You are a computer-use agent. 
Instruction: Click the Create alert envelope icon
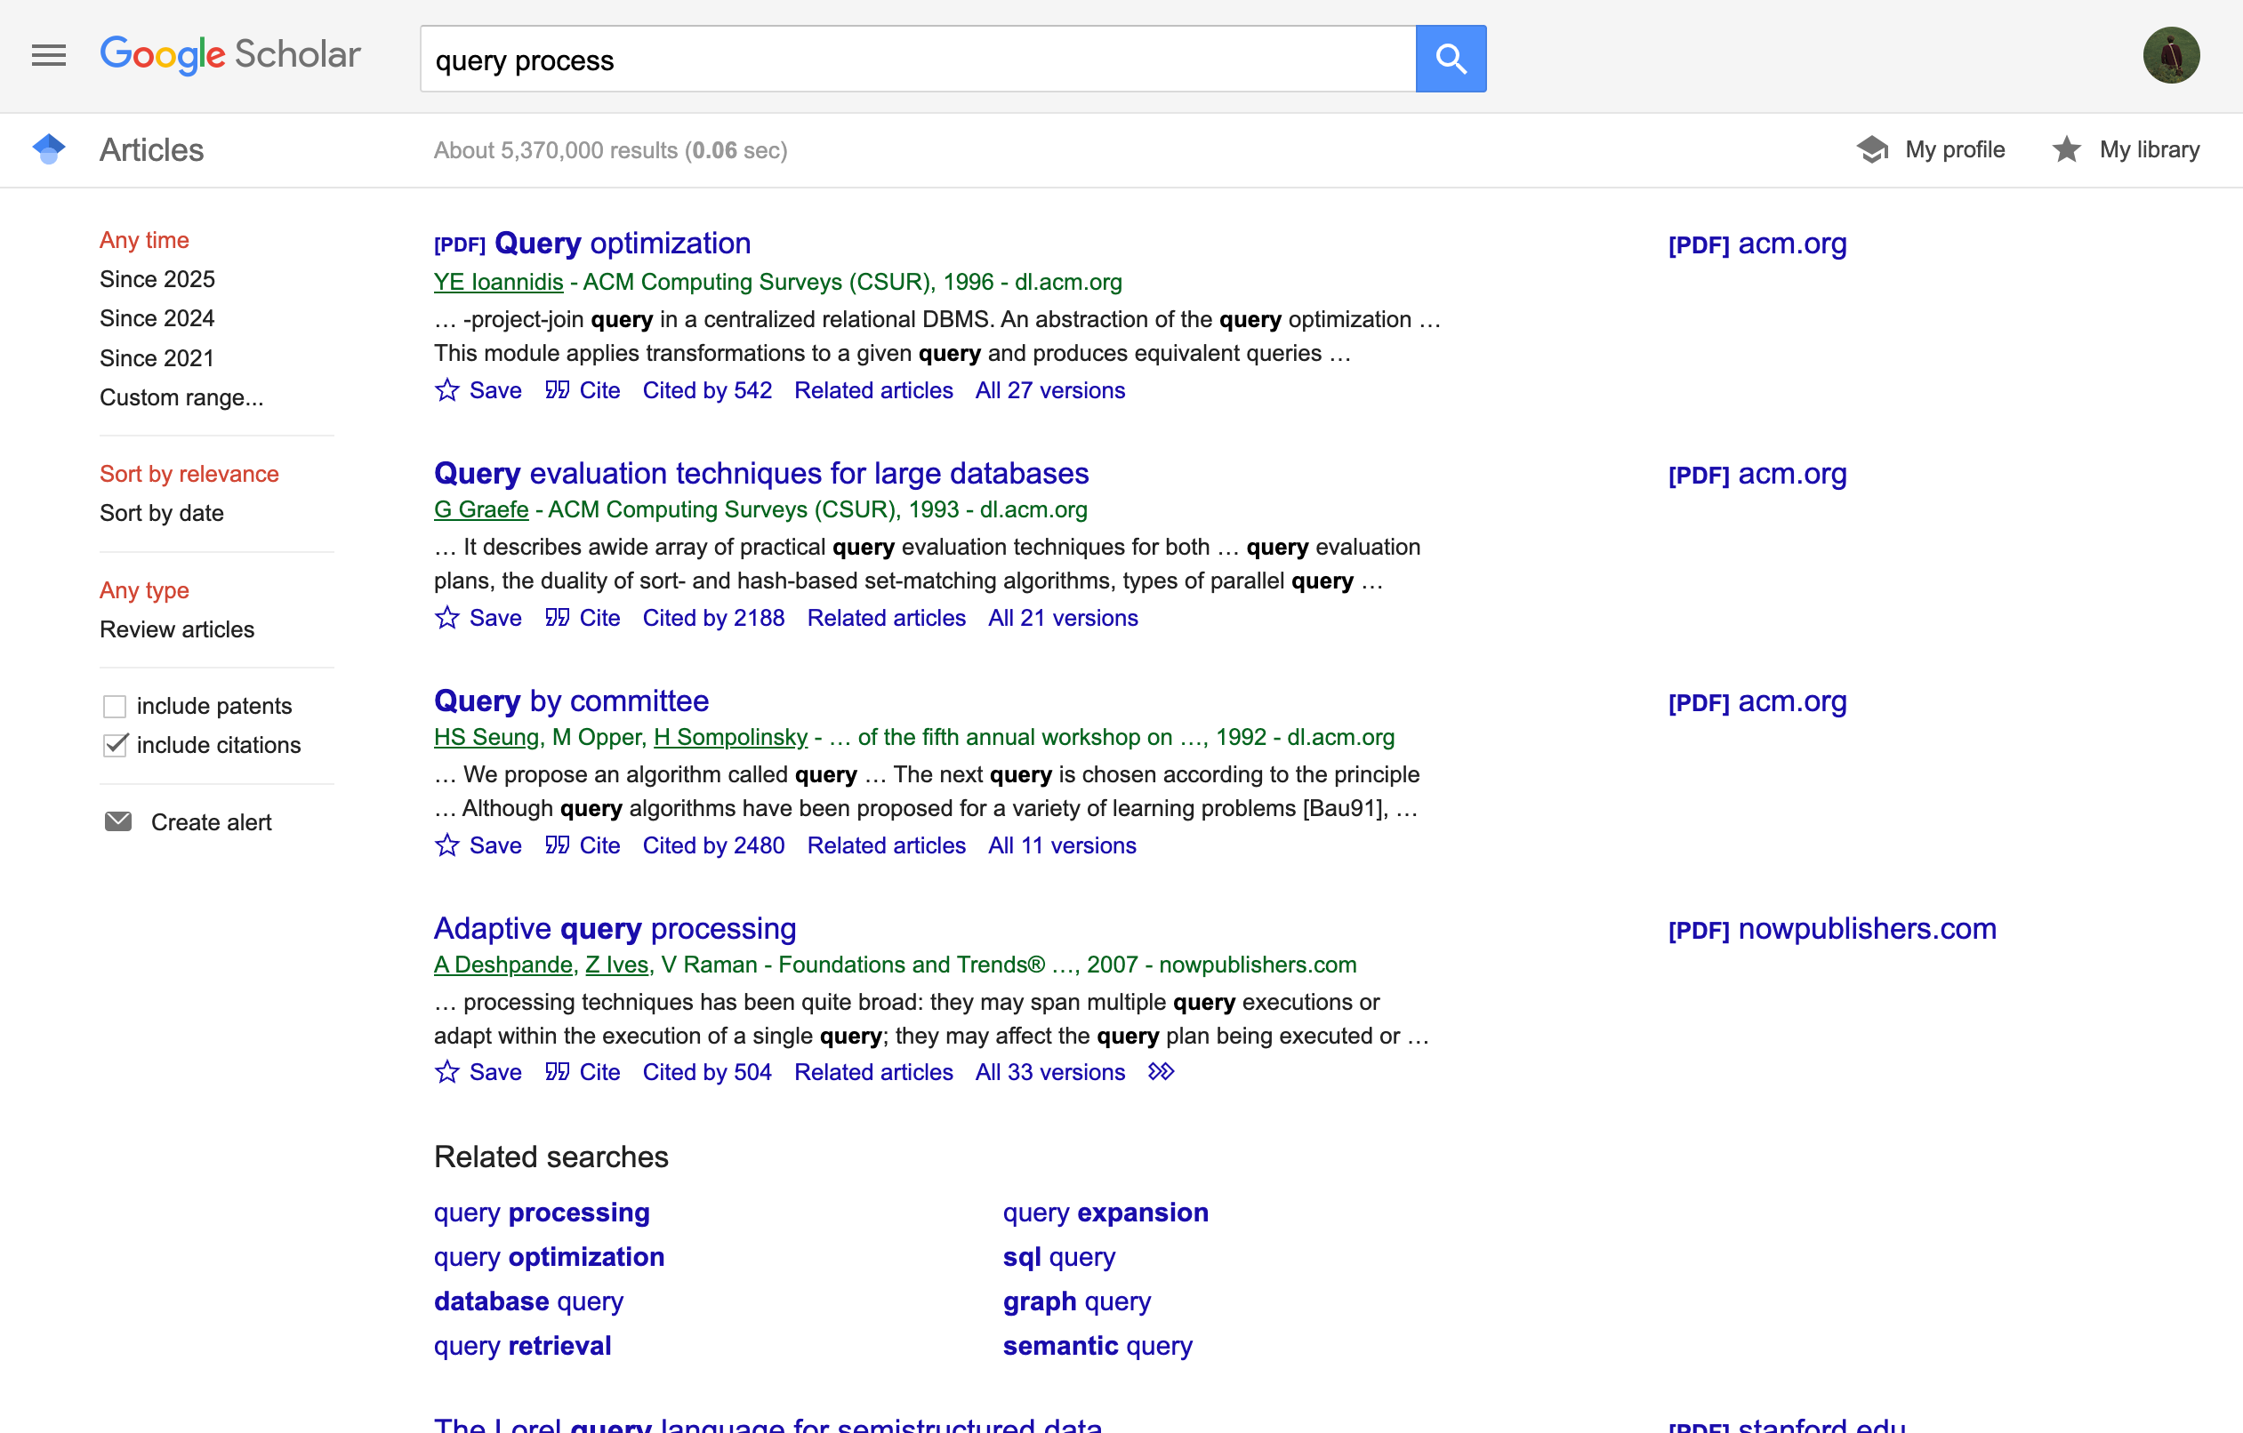(x=117, y=822)
